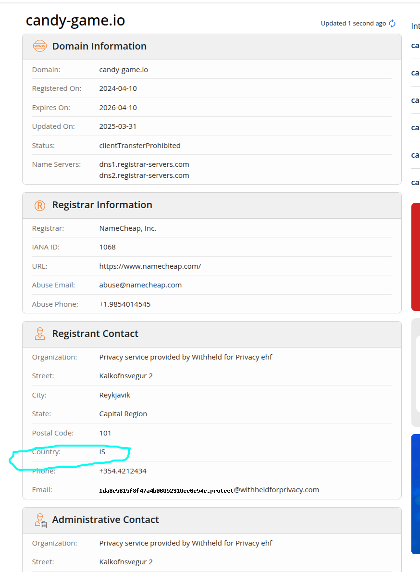
Task: Click the Registrant Contact person icon
Action: pos(40,334)
